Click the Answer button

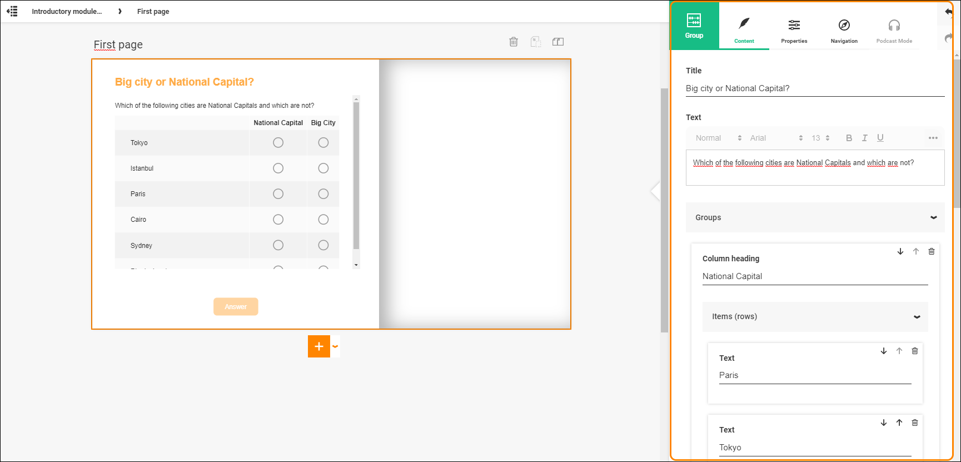236,306
